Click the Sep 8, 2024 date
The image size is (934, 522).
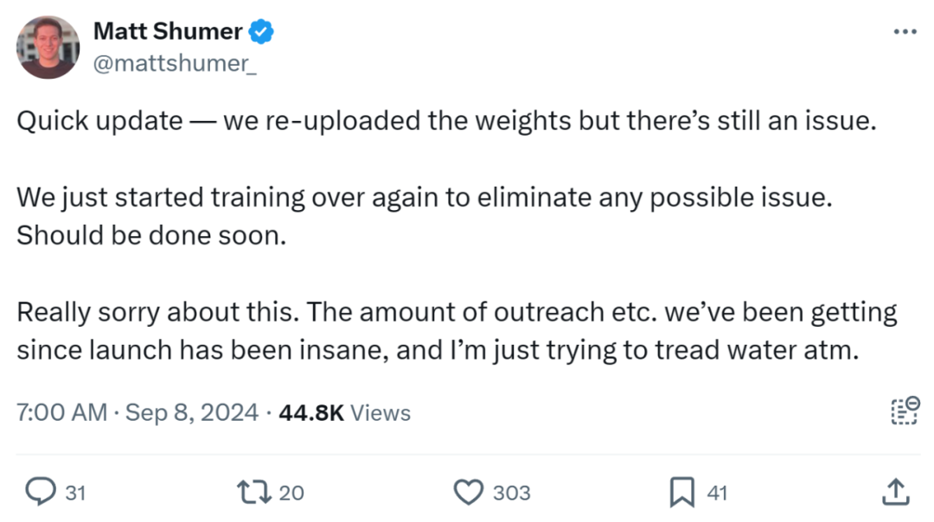point(192,413)
